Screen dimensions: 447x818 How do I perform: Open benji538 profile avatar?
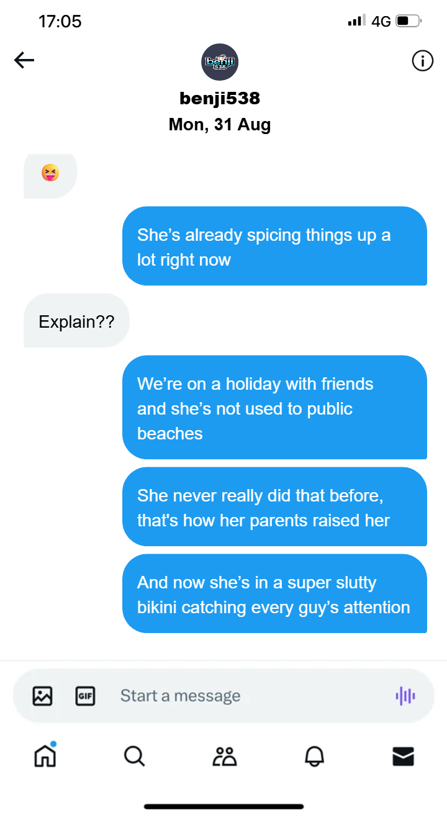[x=220, y=61]
